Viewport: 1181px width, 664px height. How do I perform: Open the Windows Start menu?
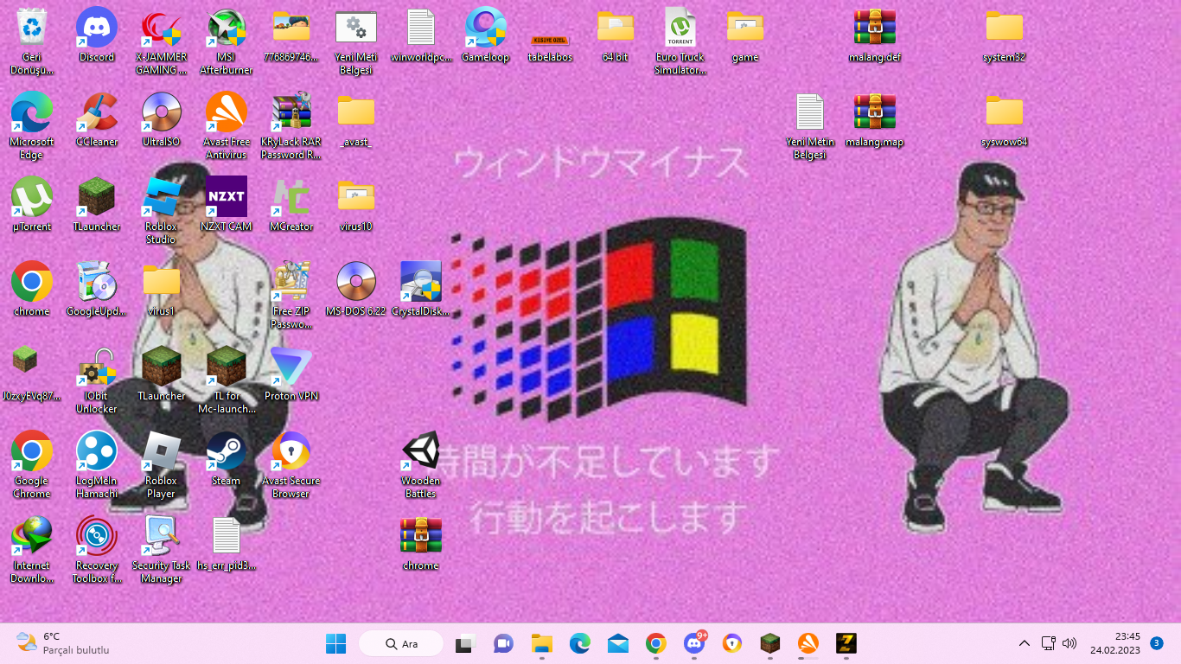[x=335, y=643]
